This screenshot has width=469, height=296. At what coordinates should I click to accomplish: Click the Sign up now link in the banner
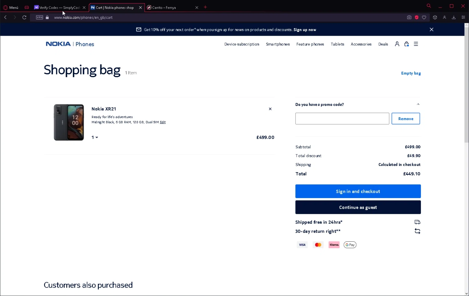point(305,30)
